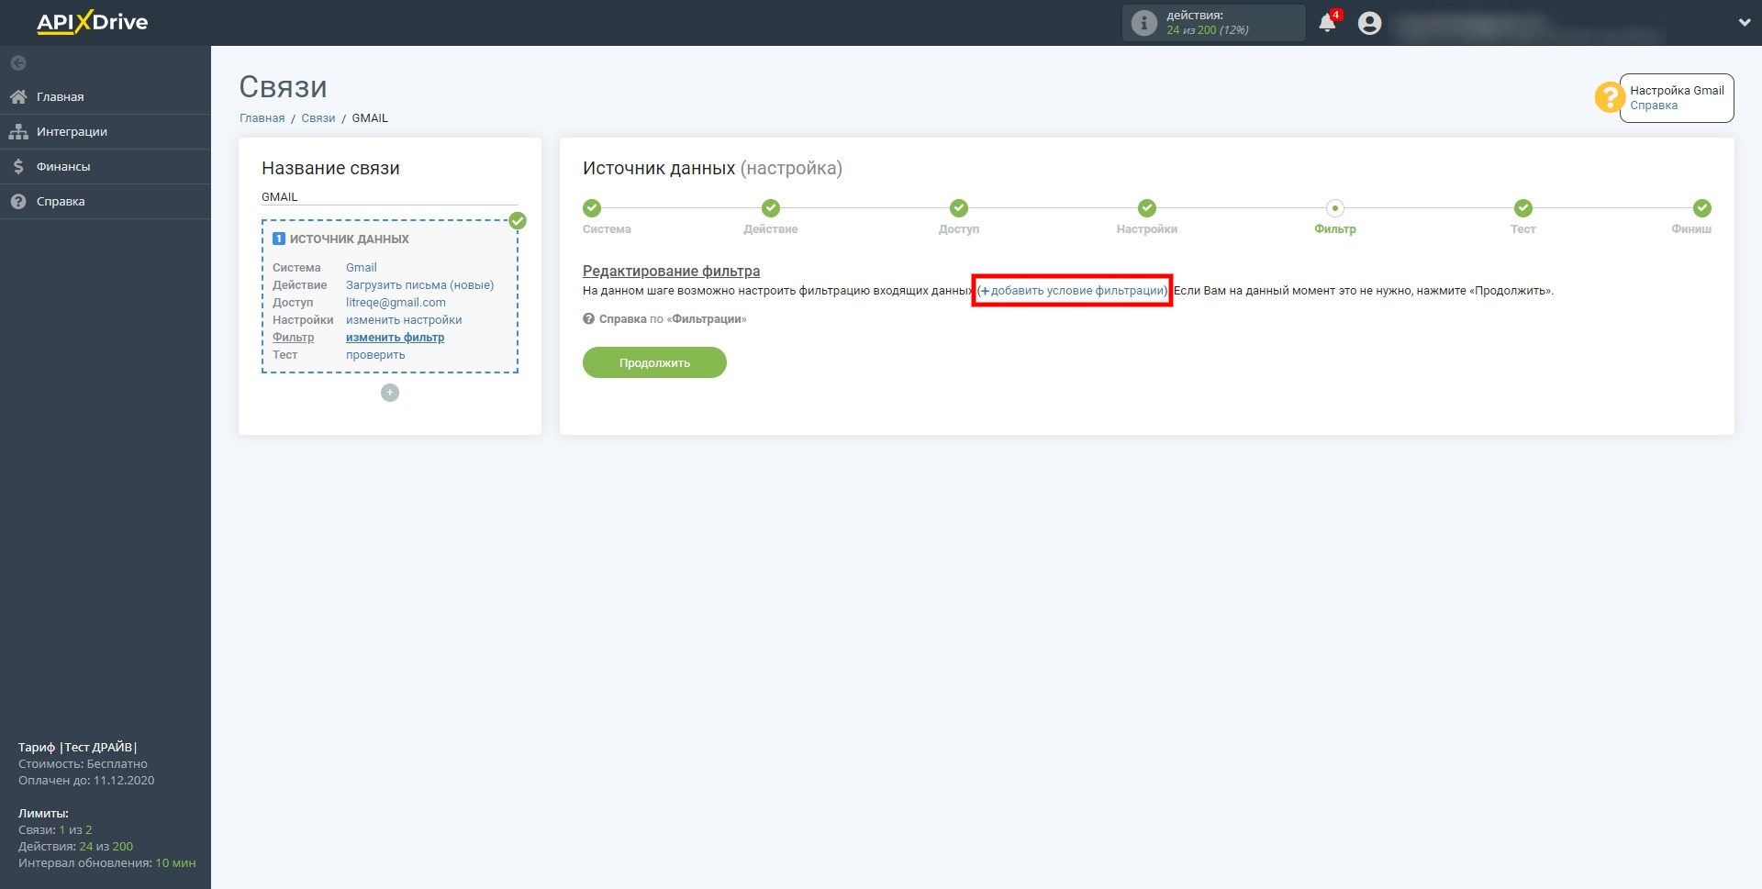Click the question icon beside Справка in sidebar
Image resolution: width=1762 pixels, height=889 pixels.
click(x=18, y=201)
